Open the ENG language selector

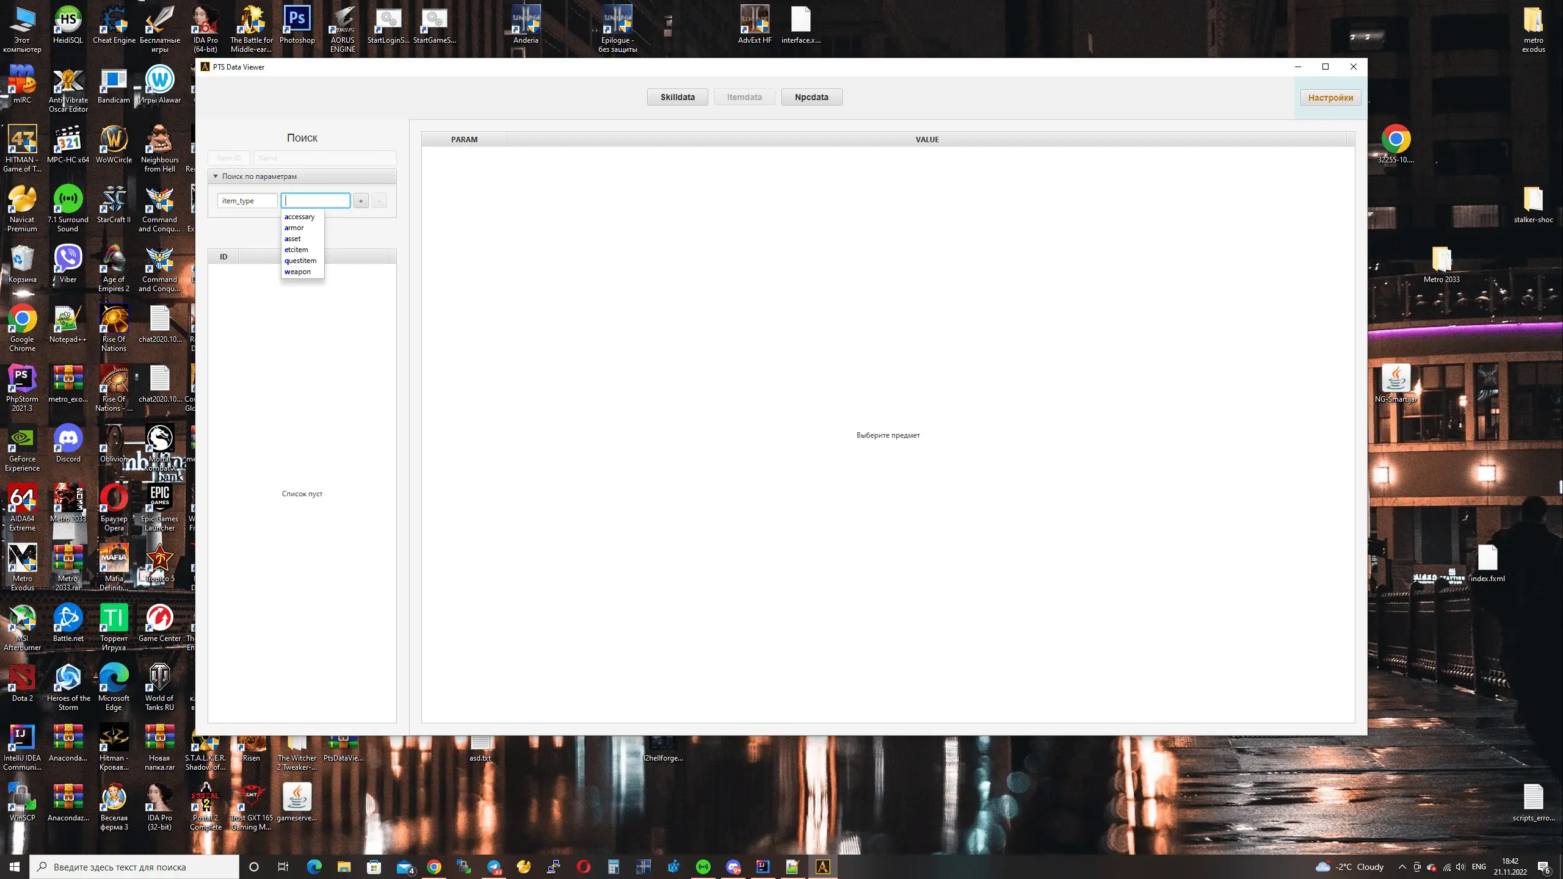click(1479, 867)
